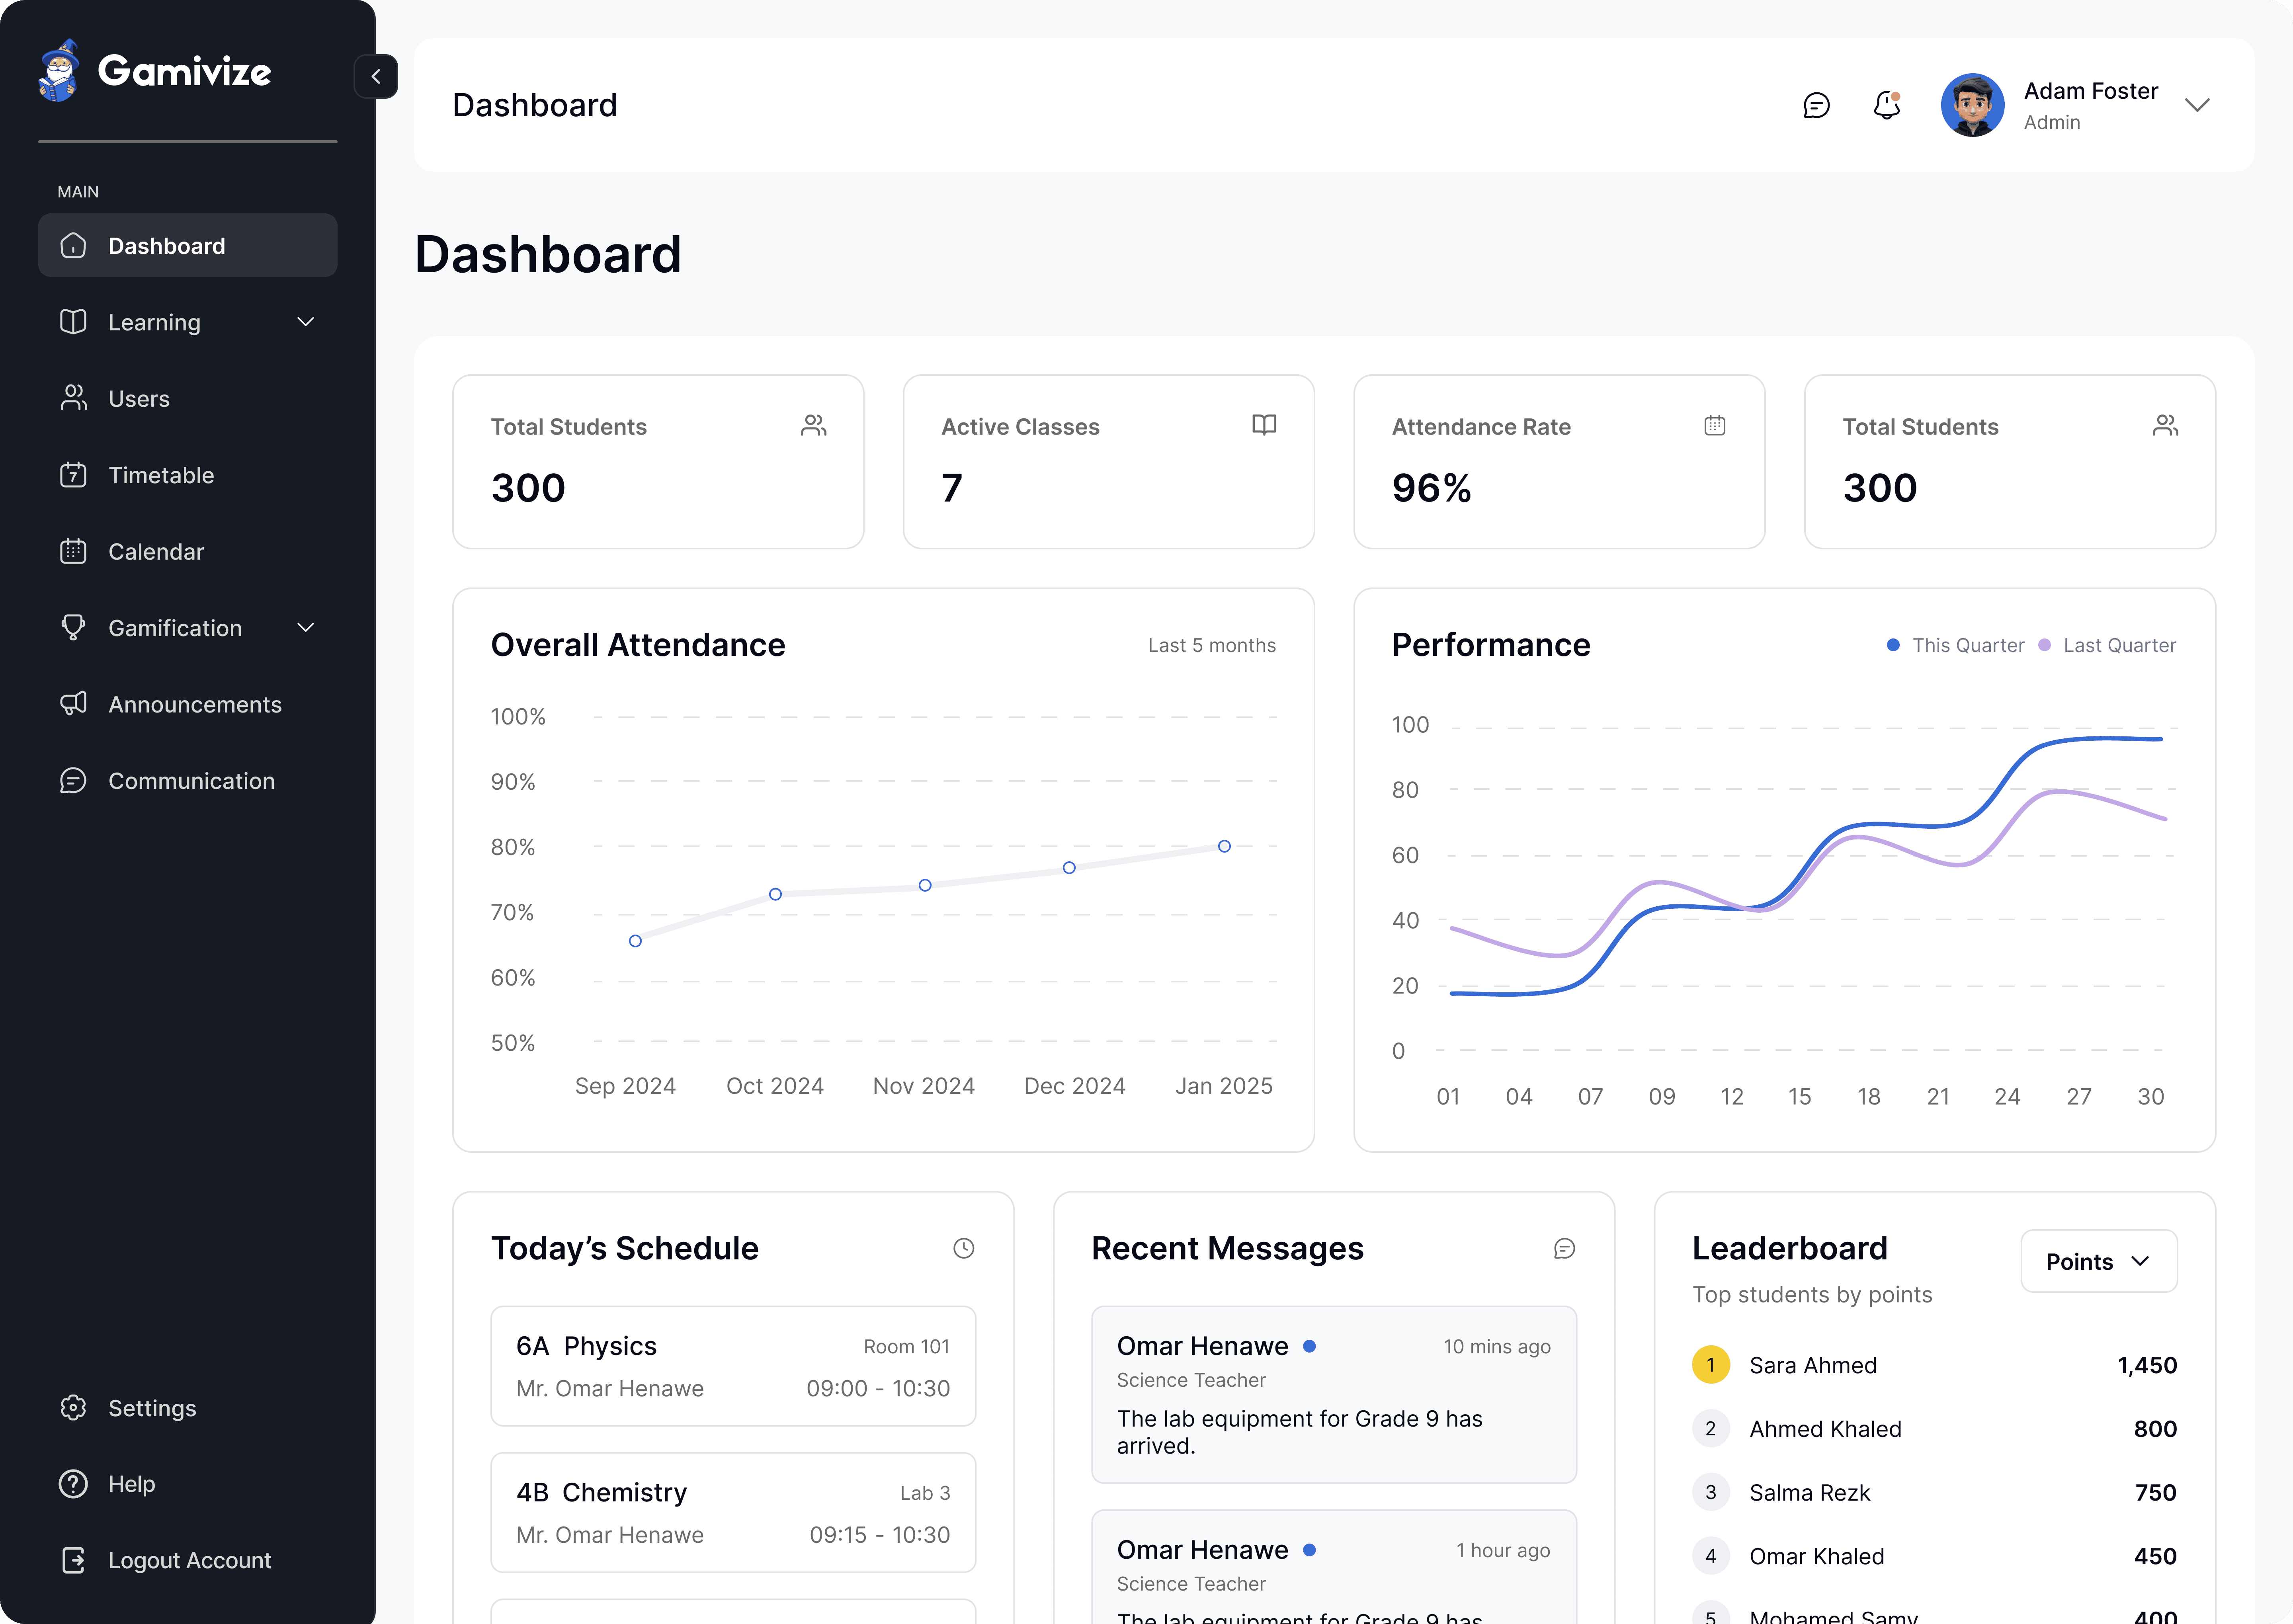Select Sara Ahmed in the leaderboard

click(1934, 1365)
